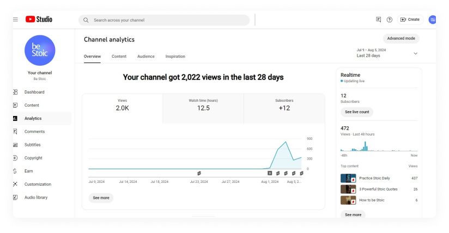This screenshot has height=233, width=449.
Task: Open Earn section in sidebar
Action: 28,171
